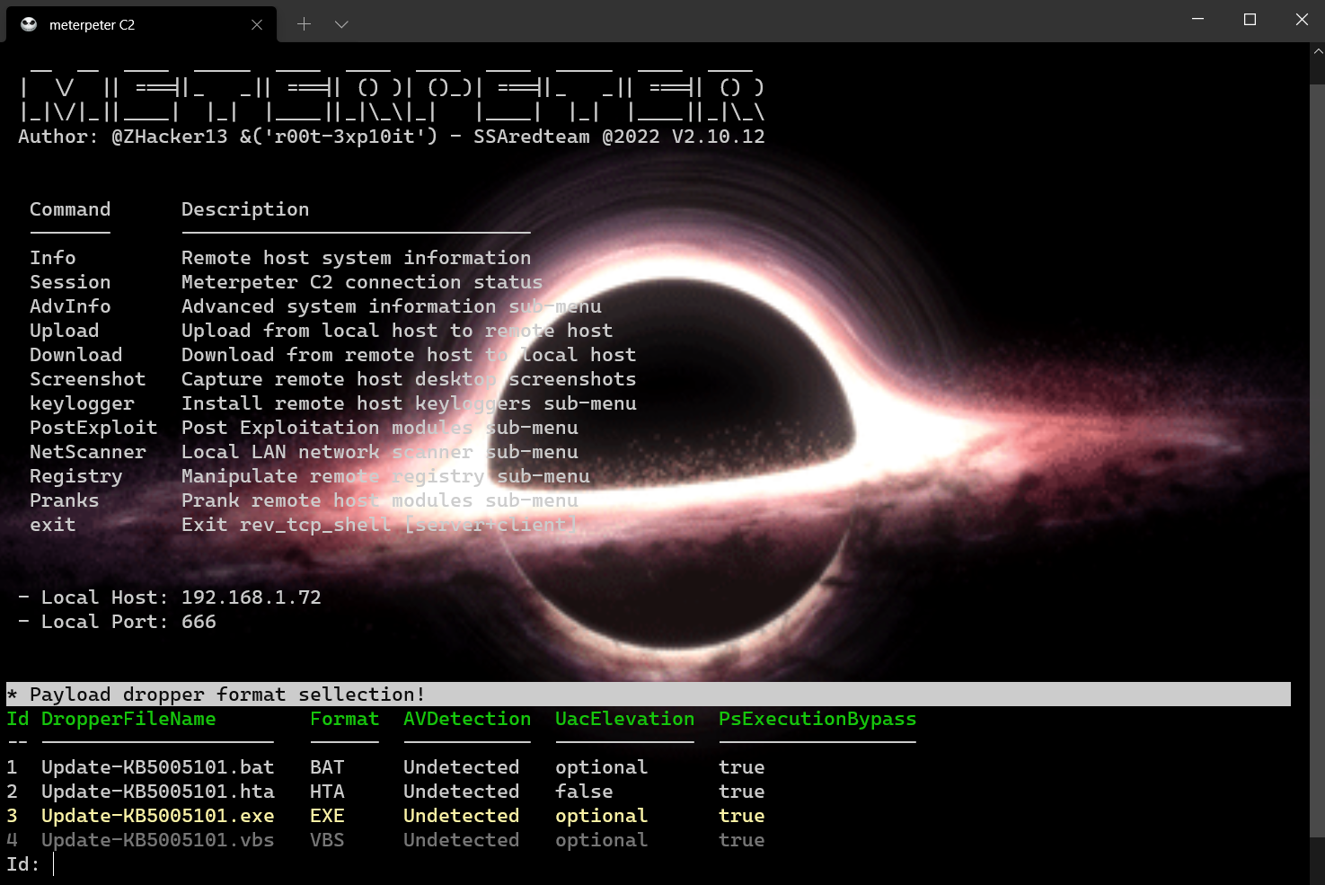The width and height of the screenshot is (1325, 885).
Task: Click the Info command
Action: pyautogui.click(x=53, y=258)
